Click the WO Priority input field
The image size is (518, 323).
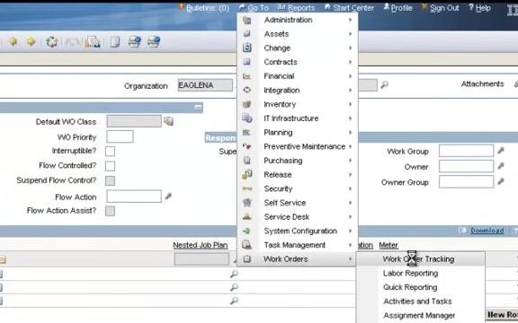(120, 136)
